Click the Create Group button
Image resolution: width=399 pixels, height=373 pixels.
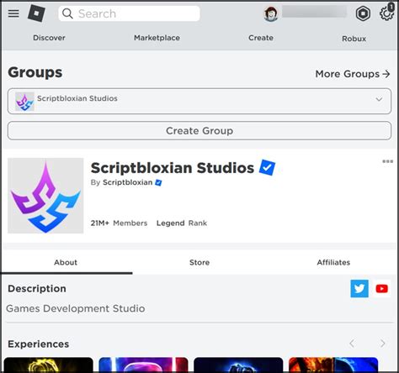(199, 130)
